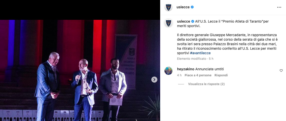Image resolution: width=286 pixels, height=121 pixels.
Task: Open heyzakino's profile picture
Action: [168, 71]
